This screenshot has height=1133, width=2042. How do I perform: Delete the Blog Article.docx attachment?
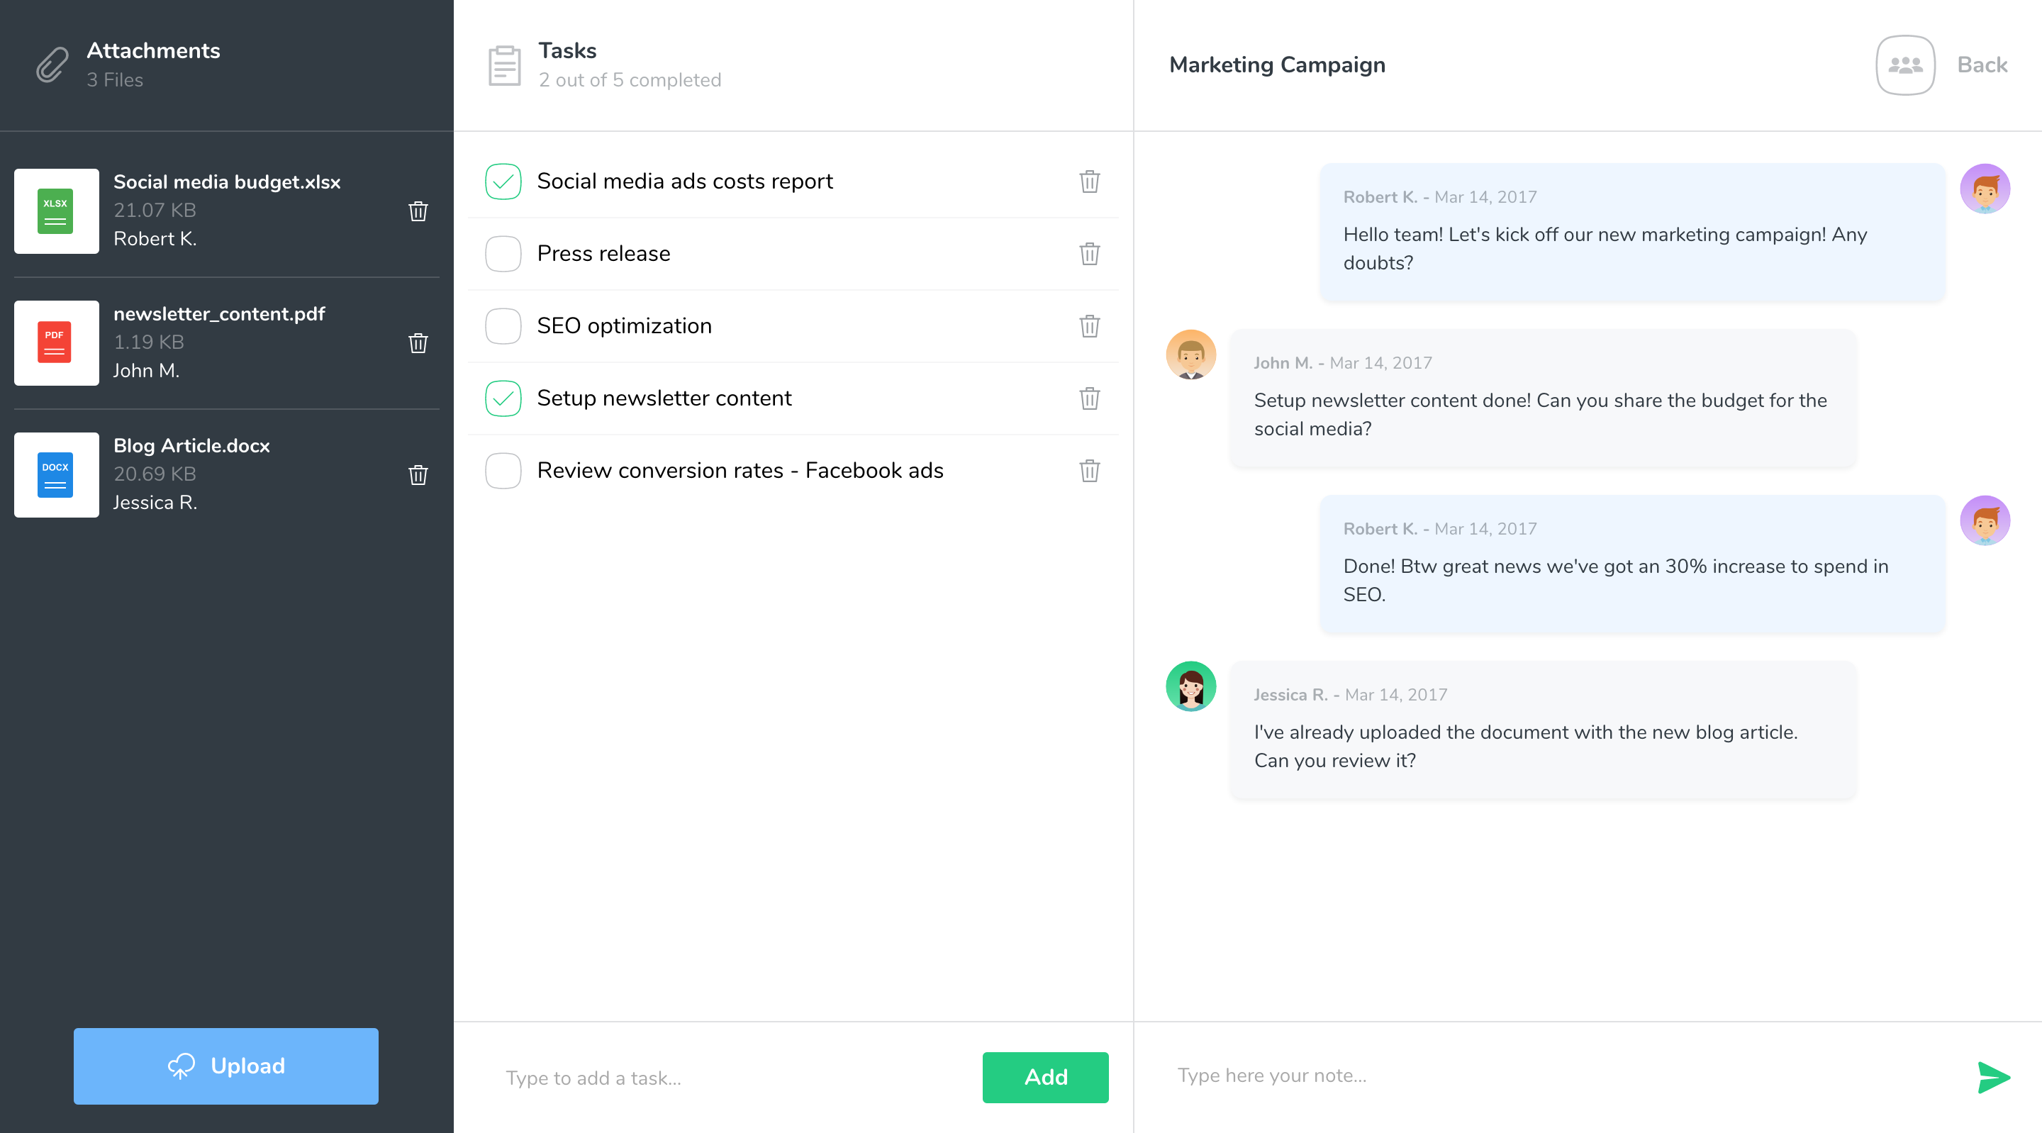pyautogui.click(x=418, y=474)
